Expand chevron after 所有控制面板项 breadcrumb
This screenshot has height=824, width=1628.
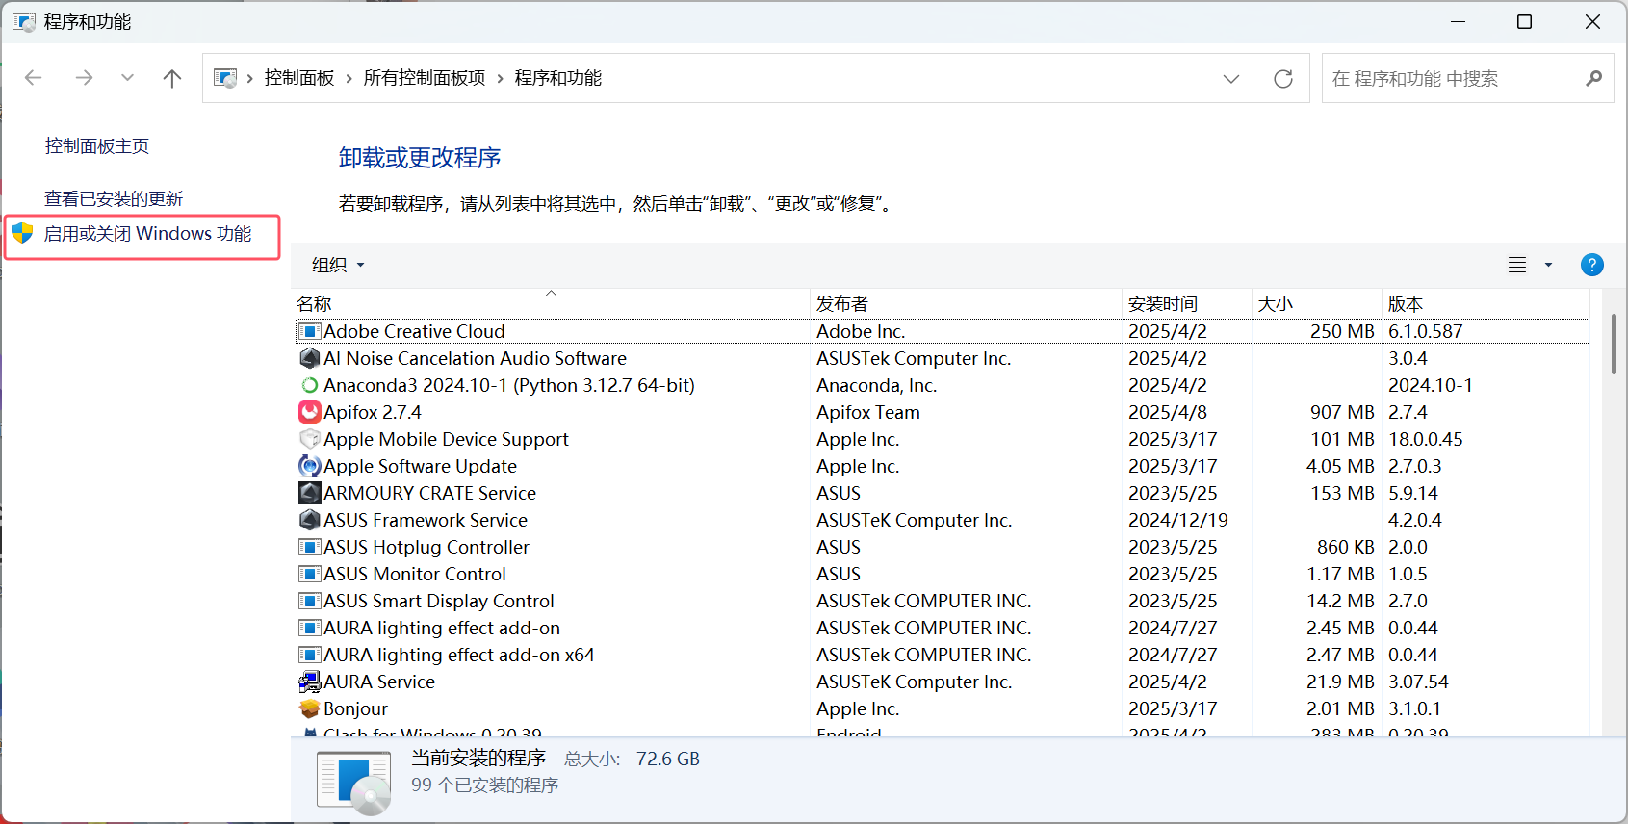(501, 78)
